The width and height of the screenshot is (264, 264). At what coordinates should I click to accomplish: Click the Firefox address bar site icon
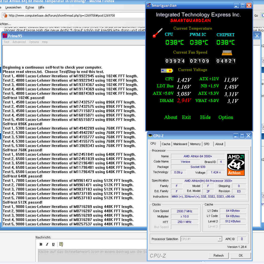point(5,15)
